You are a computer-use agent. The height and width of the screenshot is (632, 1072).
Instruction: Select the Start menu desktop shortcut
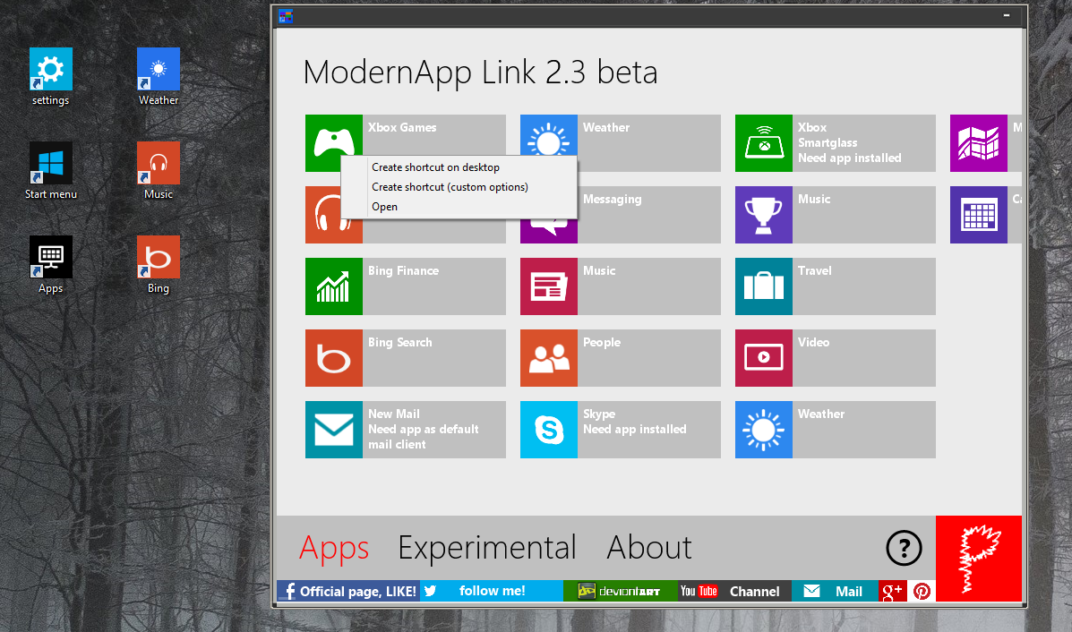coord(50,171)
